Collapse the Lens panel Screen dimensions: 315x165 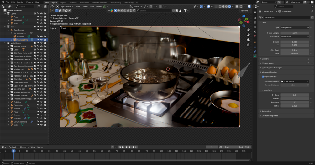(260, 23)
